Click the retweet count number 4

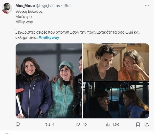tap(53, 125)
